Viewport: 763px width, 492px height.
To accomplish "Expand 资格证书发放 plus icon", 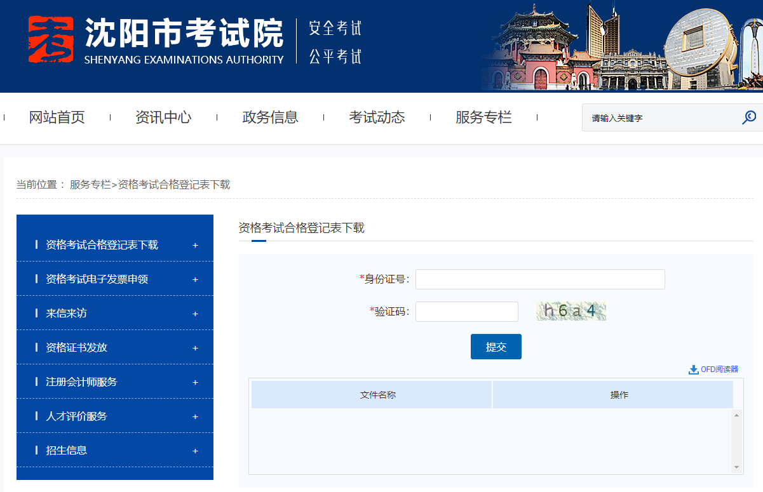I will [195, 348].
